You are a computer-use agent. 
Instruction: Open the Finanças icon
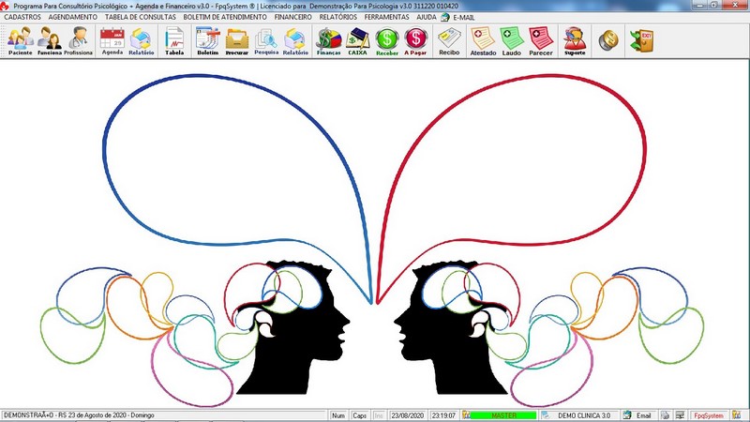point(329,41)
